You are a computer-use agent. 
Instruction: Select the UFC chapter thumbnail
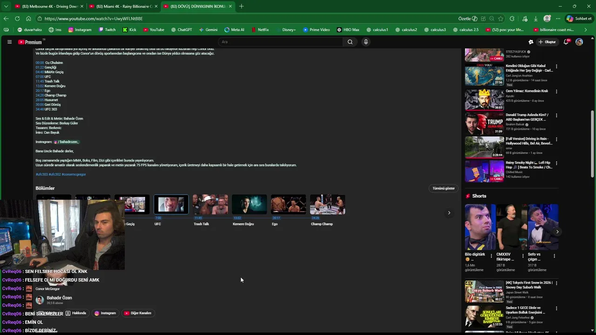[x=171, y=205]
